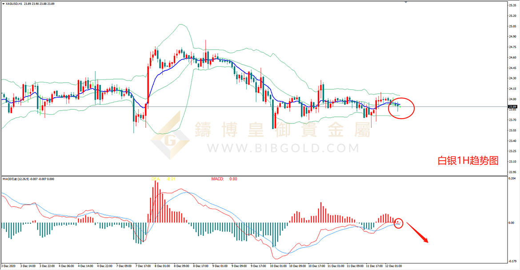Click the 25.05 price axis label
This screenshot has width=520, height=270.
coord(512,26)
